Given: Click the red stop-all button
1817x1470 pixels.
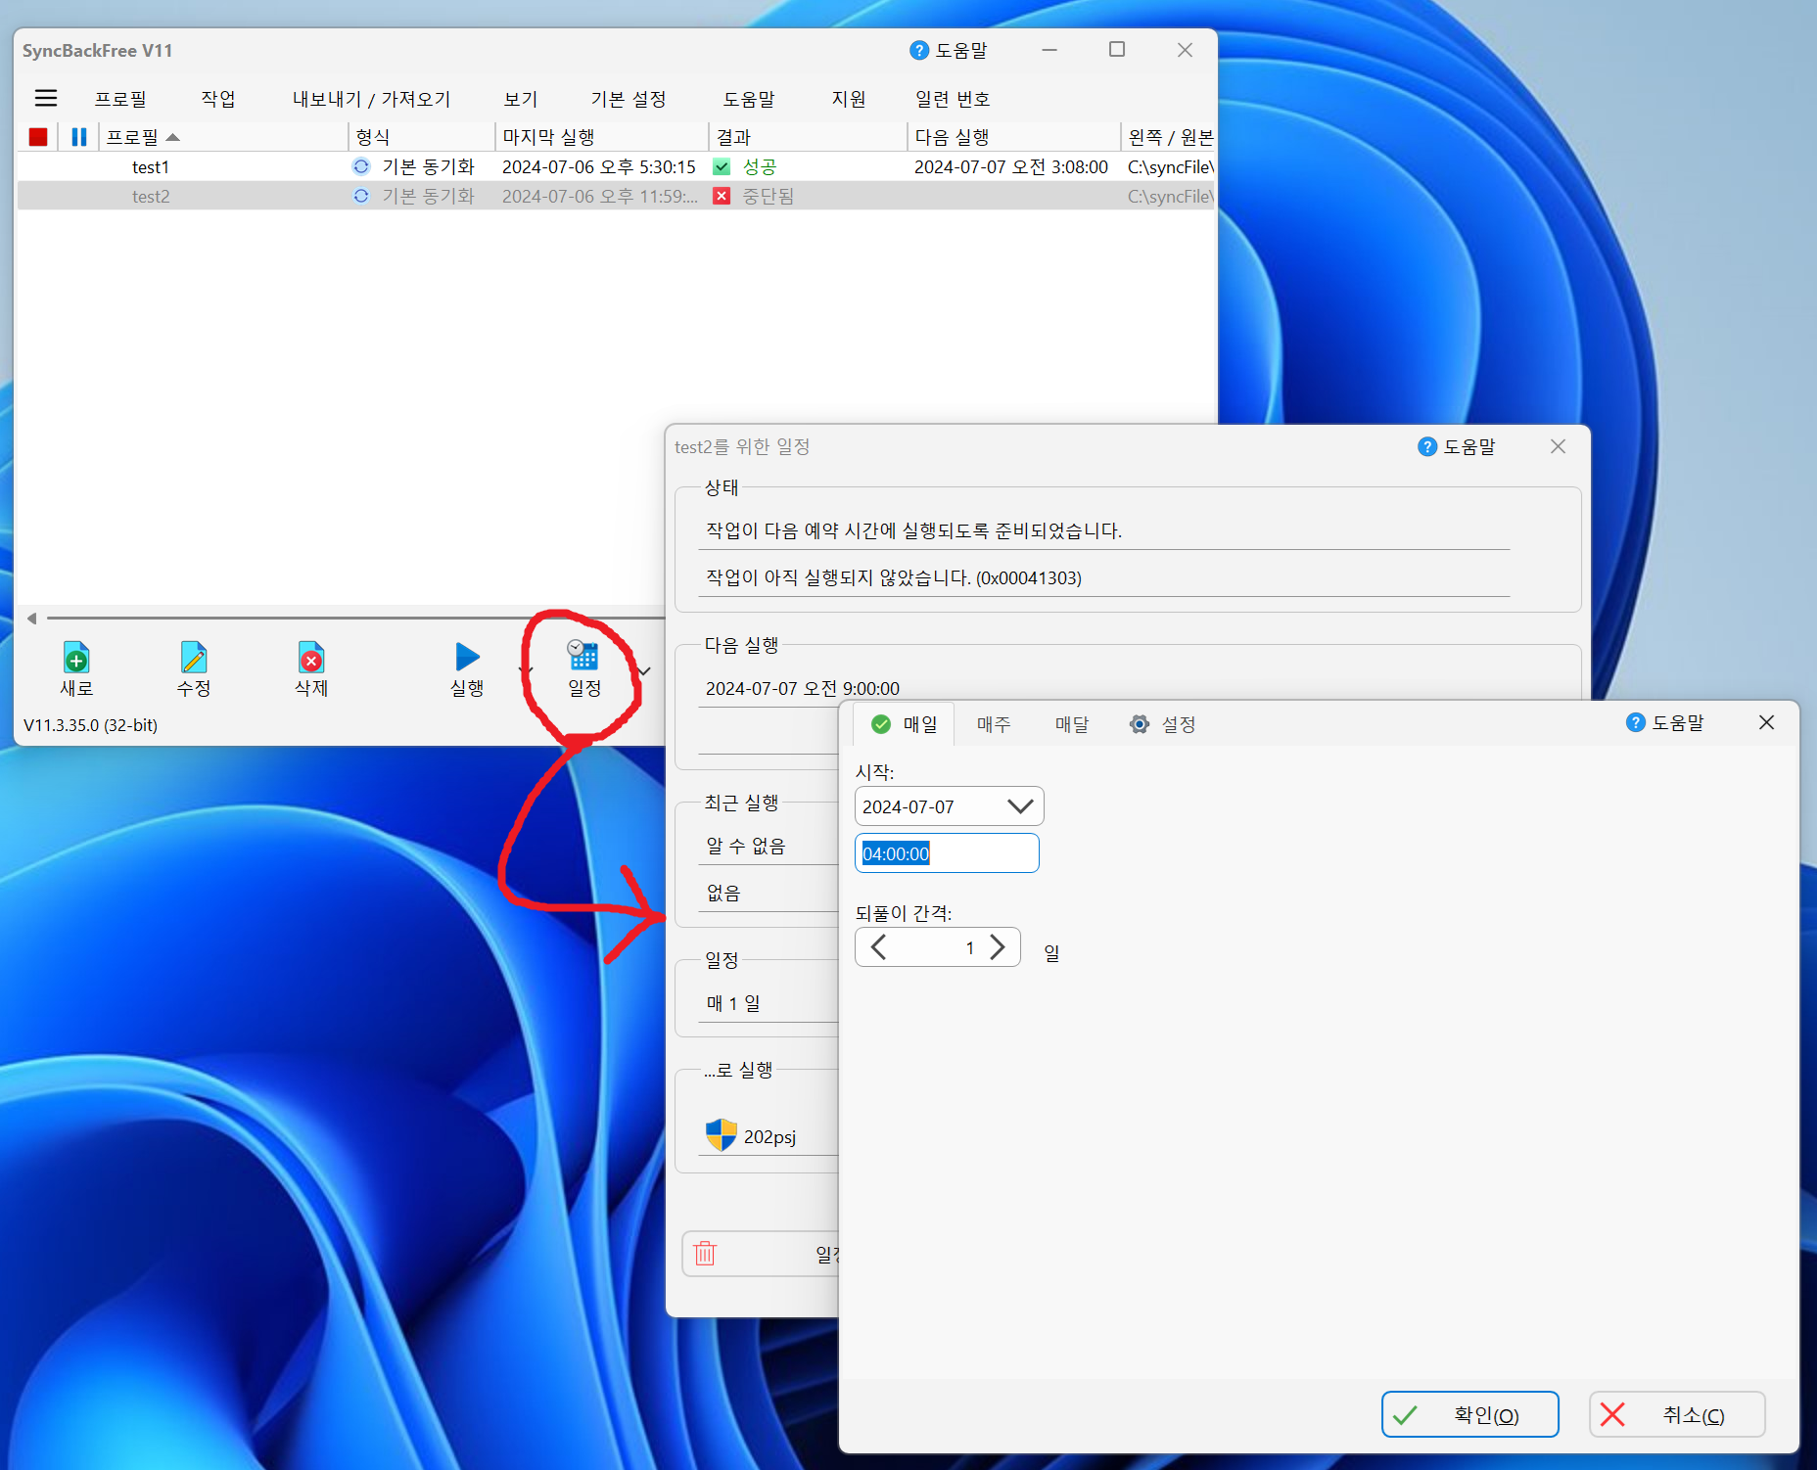Looking at the screenshot, I should click(x=38, y=137).
